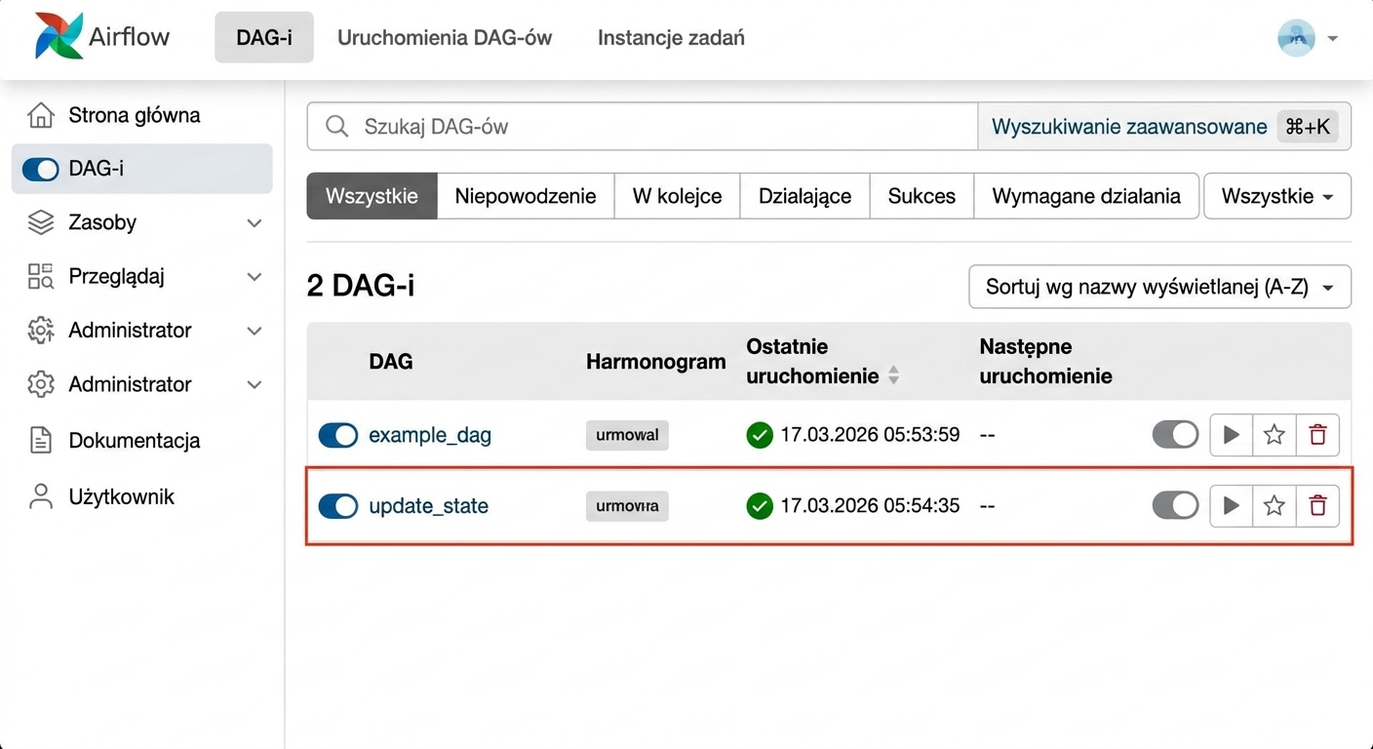Toggle the DAG-i sidebar switch
The width and height of the screenshot is (1373, 749).
click(x=41, y=169)
